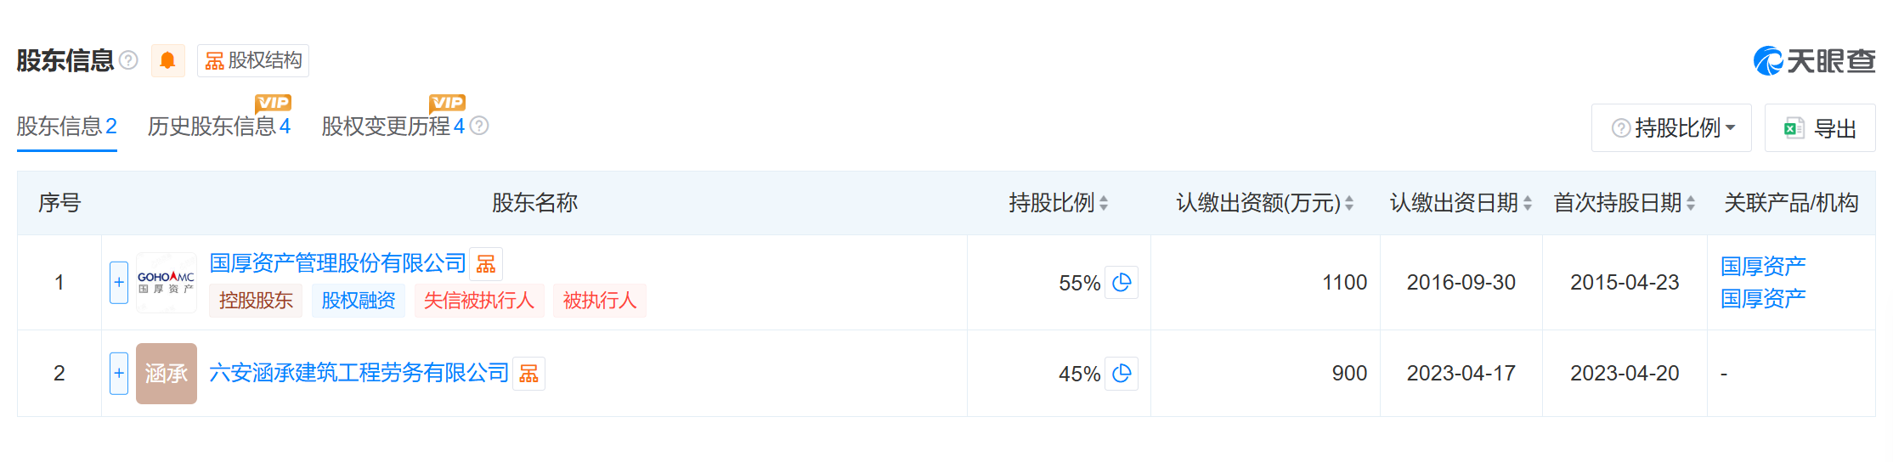This screenshot has width=1893, height=462.
Task: Sort by 首次持股日期 column
Action: coord(1691,203)
